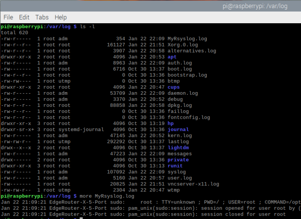
Task: Click the file size 88858
Action: (118, 106)
